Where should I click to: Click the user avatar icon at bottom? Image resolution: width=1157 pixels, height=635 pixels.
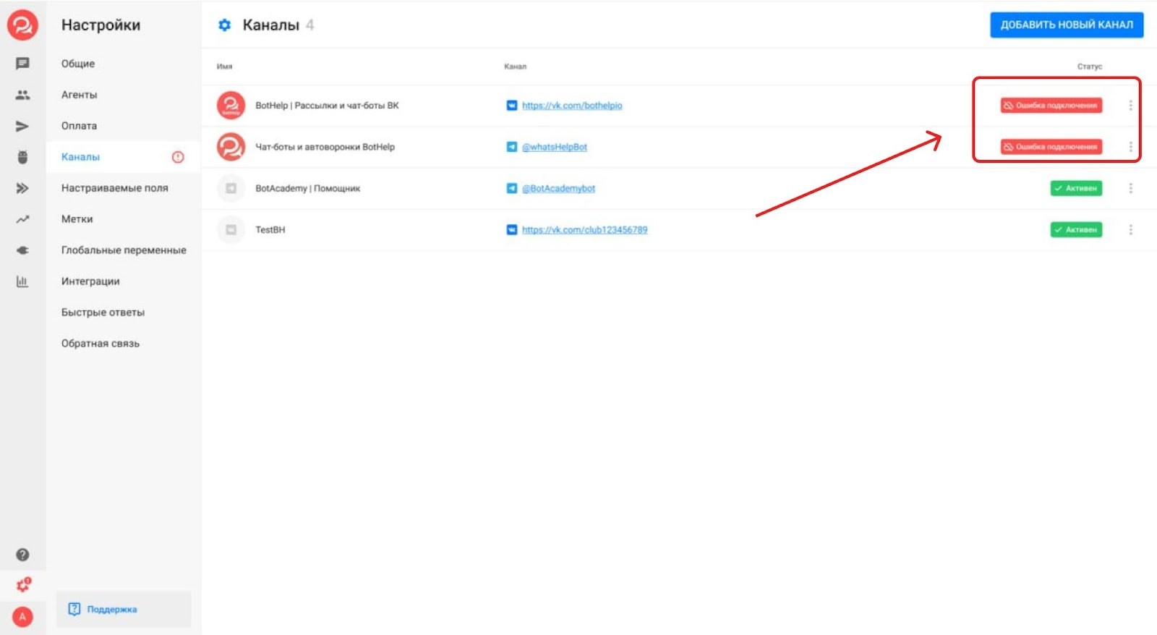22,617
